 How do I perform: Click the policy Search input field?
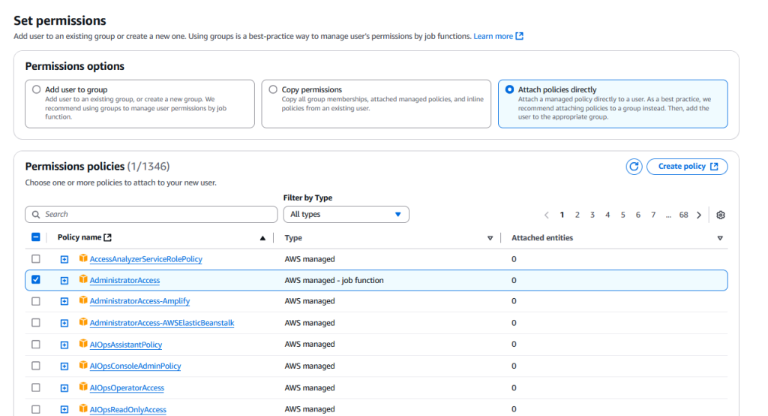[x=151, y=214]
